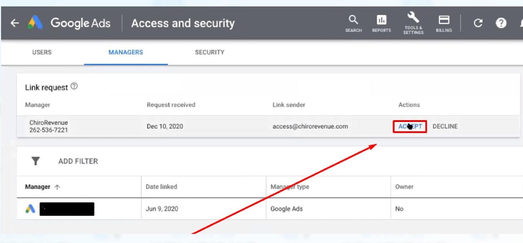Open the Billing icon
Viewport: 523px width, 243px height.
click(444, 24)
